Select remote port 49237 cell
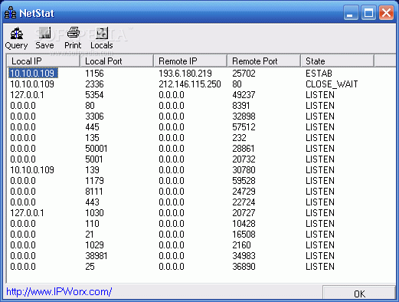The height and width of the screenshot is (302, 399). 244,95
